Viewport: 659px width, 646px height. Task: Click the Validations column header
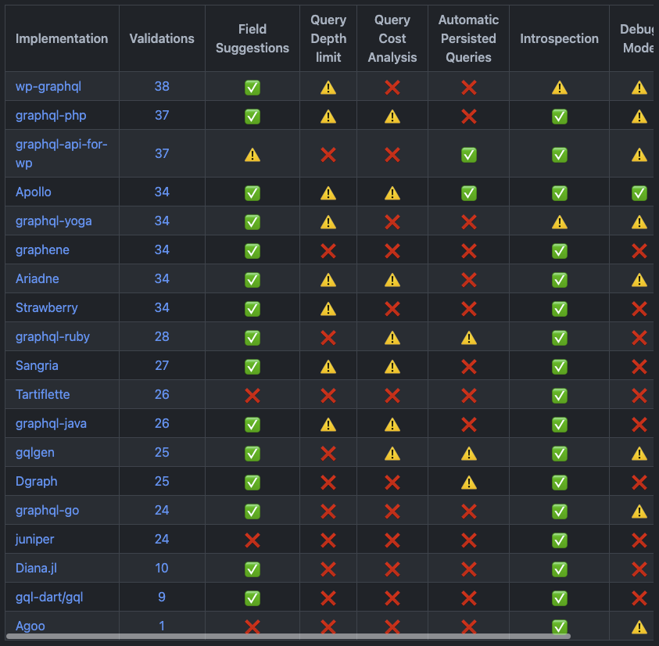pyautogui.click(x=162, y=38)
